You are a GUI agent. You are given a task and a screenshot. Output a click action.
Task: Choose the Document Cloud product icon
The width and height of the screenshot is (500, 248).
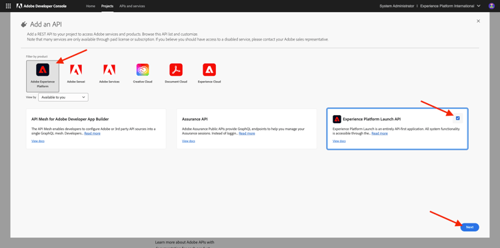coord(176,70)
